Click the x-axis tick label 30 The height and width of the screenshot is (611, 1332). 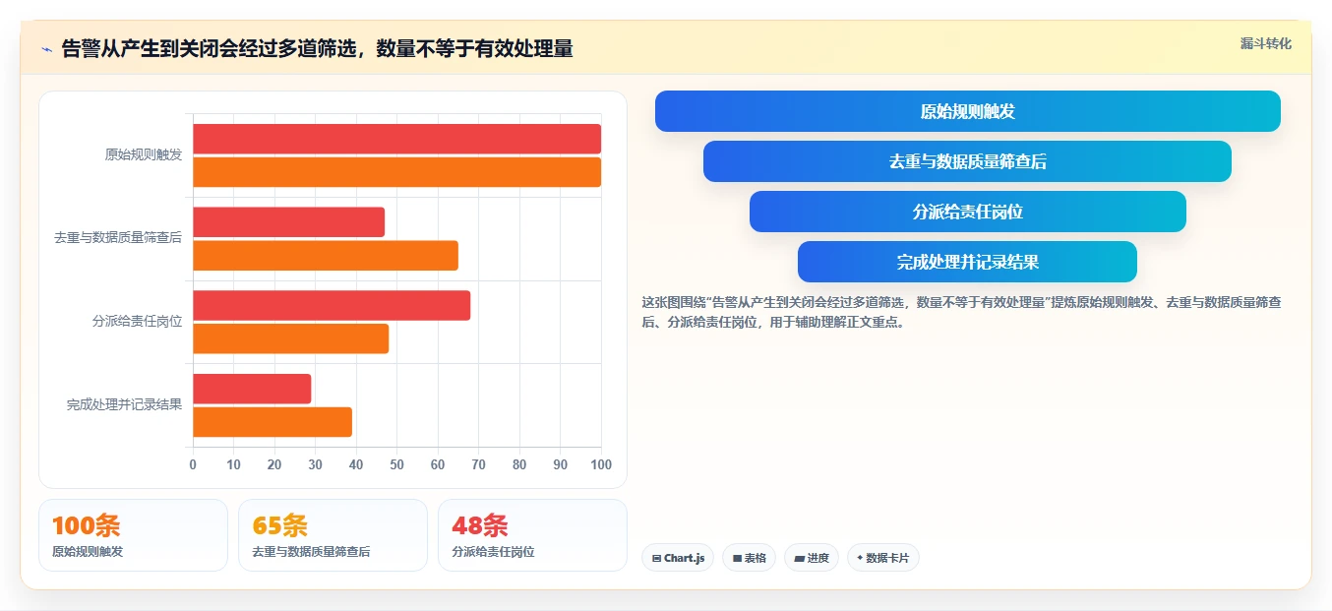(315, 464)
